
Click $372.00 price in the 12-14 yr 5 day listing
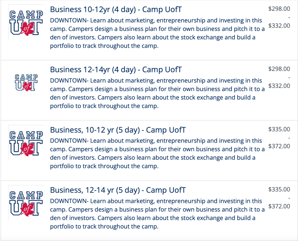[279, 206]
